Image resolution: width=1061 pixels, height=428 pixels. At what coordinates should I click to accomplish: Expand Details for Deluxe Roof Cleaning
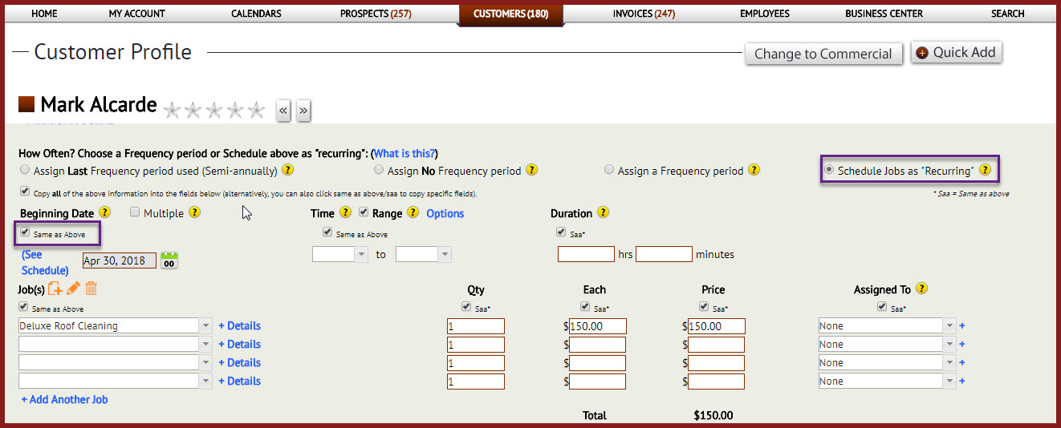pyautogui.click(x=240, y=326)
